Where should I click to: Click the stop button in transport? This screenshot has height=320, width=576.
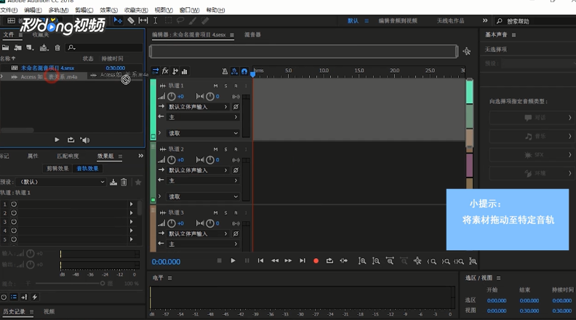coord(220,260)
